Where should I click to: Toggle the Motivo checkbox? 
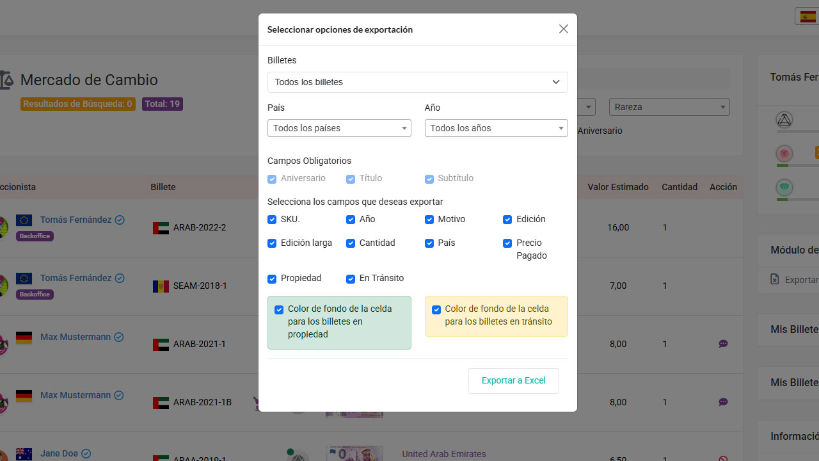click(x=429, y=220)
